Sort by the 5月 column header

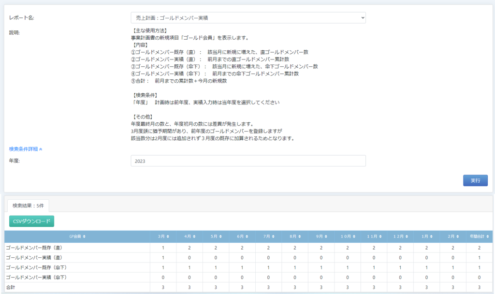coord(216,236)
